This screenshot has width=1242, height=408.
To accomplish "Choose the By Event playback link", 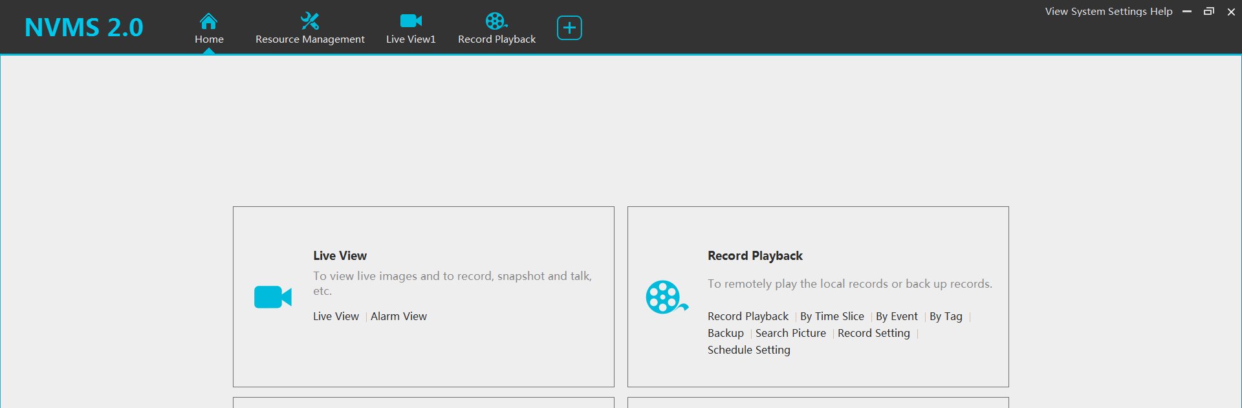I will [897, 316].
